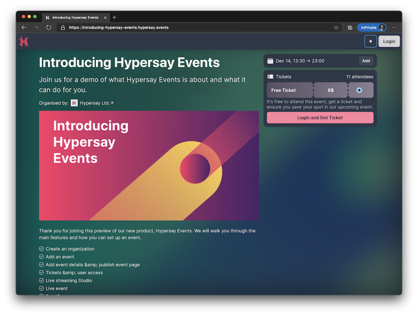Screen dimensions: 418x316
Task: Bookmark the page with the star icon
Action: [336, 28]
